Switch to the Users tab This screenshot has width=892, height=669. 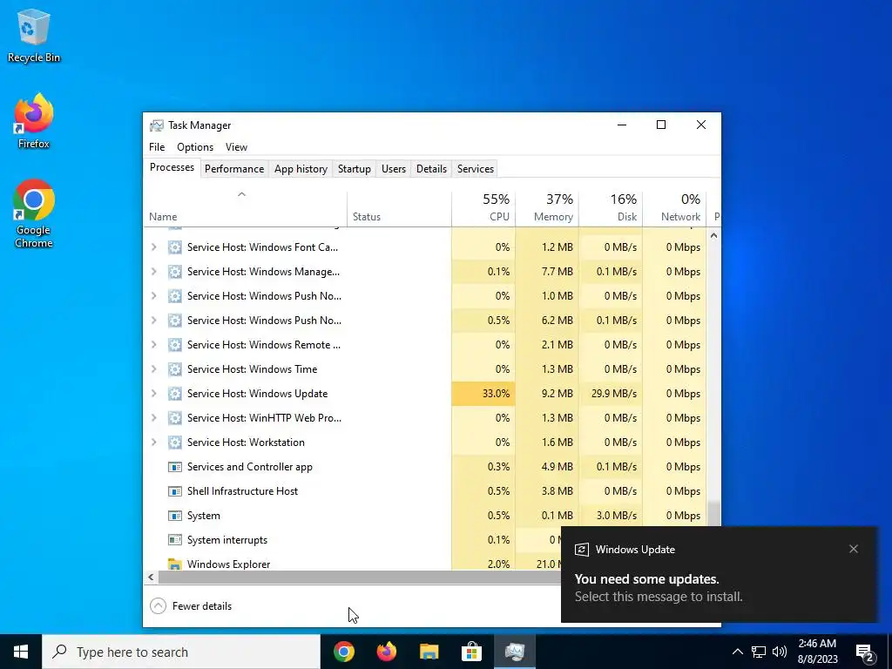(394, 169)
